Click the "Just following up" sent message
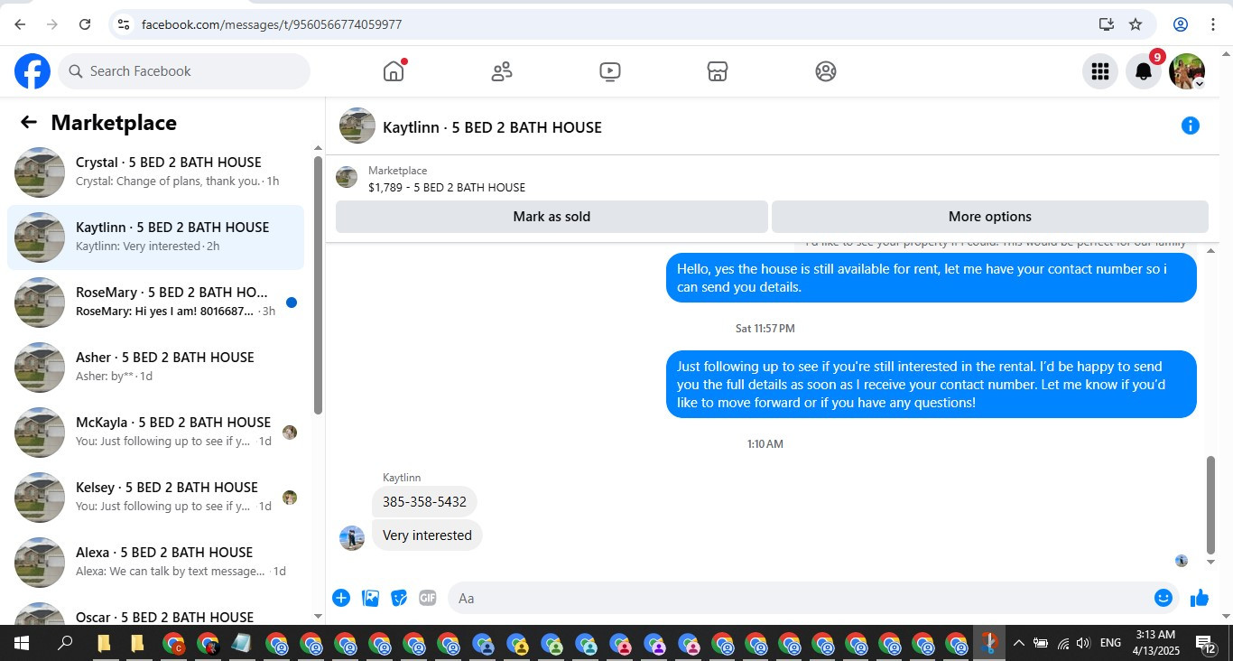 [x=932, y=385]
